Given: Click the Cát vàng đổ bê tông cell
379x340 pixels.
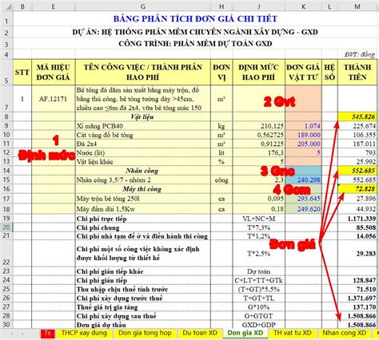Looking at the screenshot, I should tap(143, 135).
